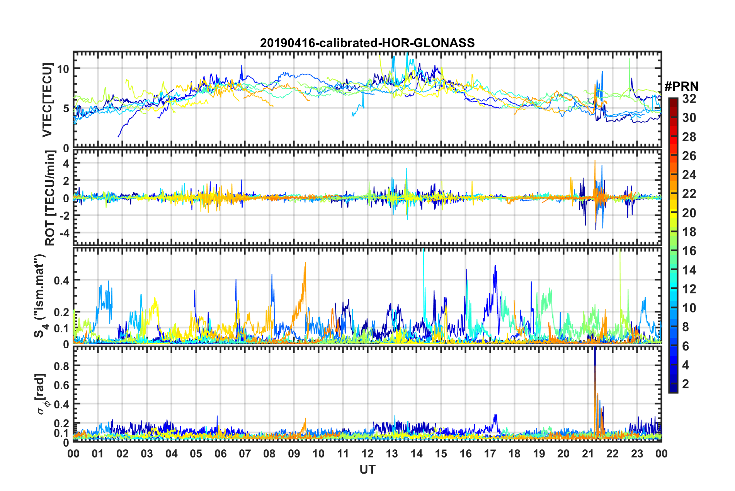Screen dimensions: 735x491
Task: Select the 06 hour tick on UT axis
Action: (220, 454)
